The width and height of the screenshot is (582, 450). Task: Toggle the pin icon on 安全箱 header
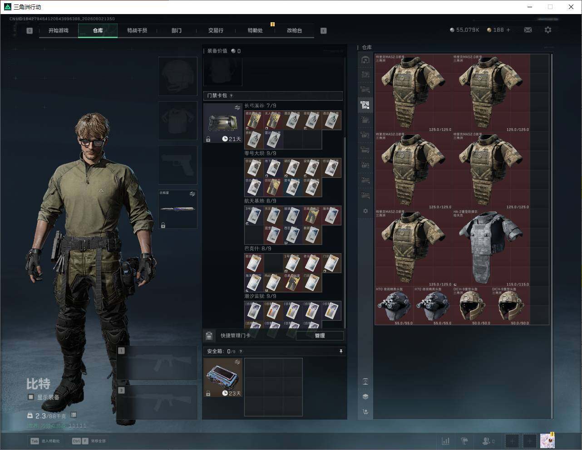pos(340,351)
